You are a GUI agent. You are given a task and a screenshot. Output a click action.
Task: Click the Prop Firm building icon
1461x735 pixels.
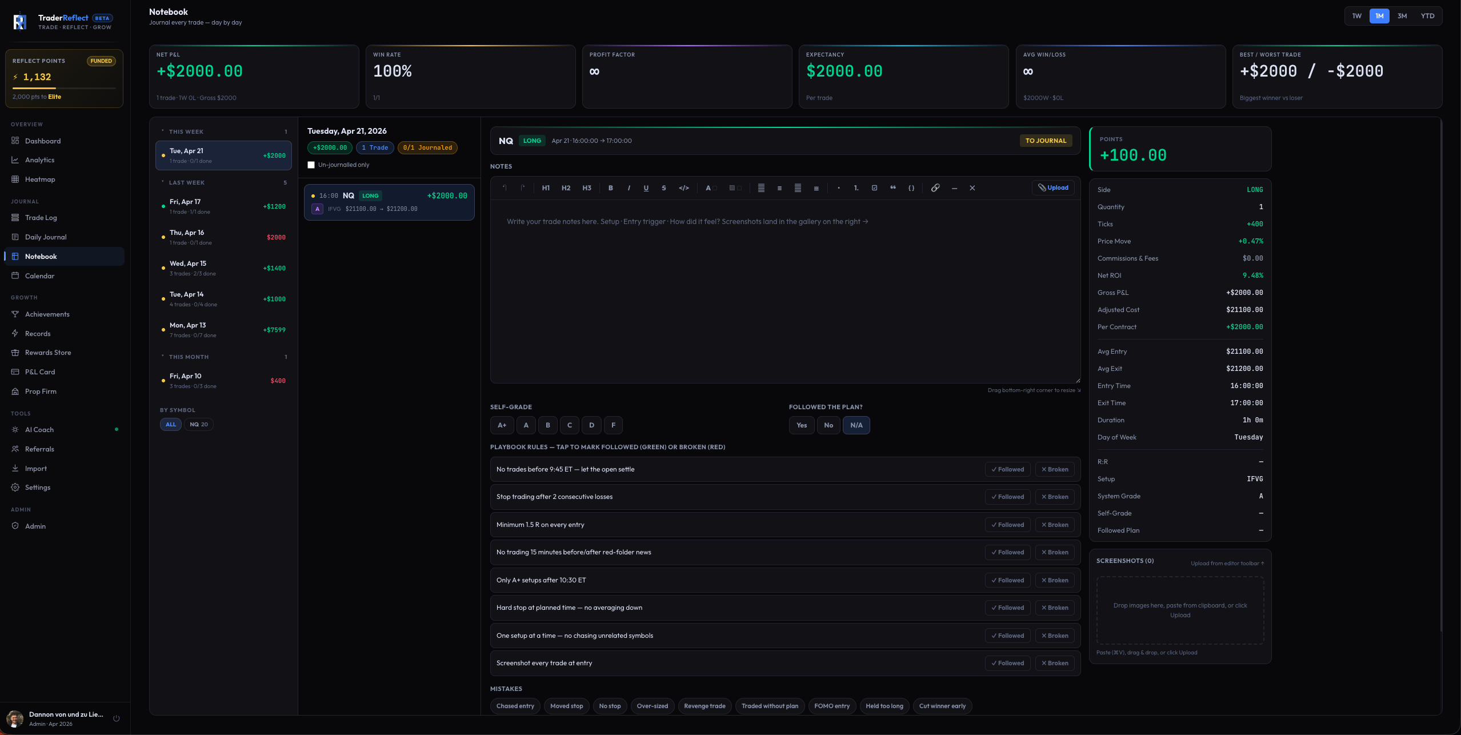15,392
